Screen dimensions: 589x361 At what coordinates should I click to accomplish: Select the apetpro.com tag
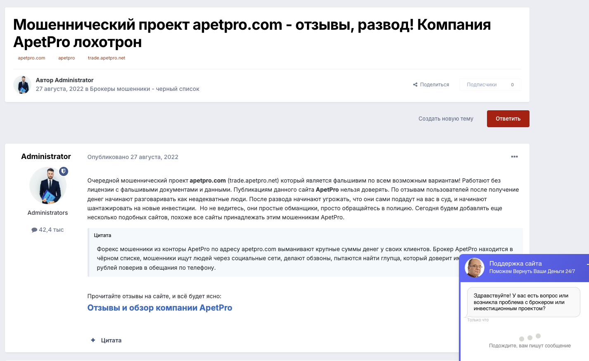pos(31,58)
